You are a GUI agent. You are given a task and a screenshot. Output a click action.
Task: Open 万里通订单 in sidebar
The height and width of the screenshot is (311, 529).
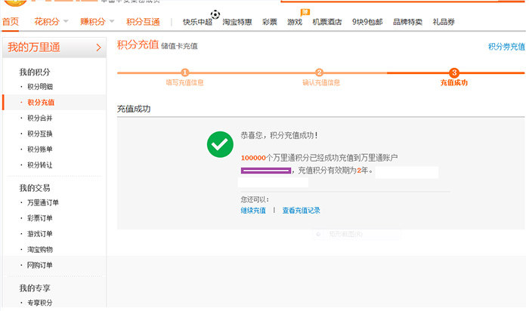point(43,202)
